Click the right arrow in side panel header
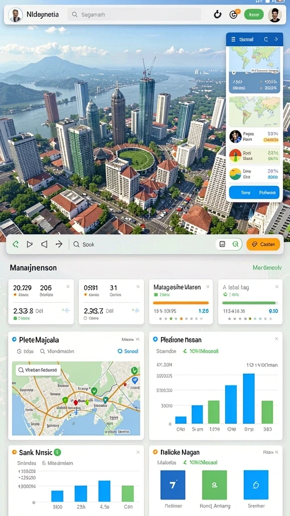Screen dimensions: 290x516 coord(276,39)
